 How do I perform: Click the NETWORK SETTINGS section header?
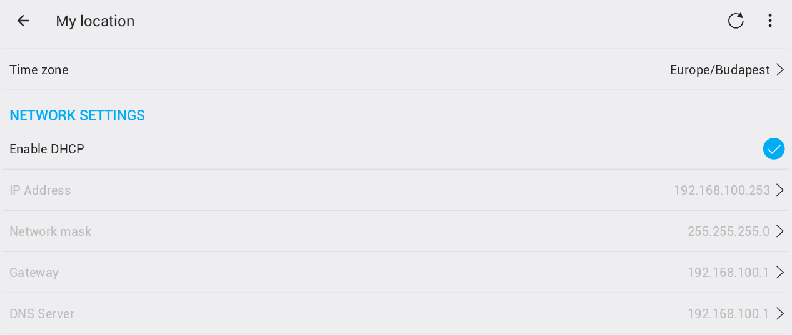[77, 115]
